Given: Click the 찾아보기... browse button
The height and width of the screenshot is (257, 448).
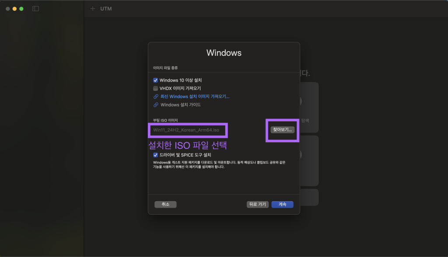Looking at the screenshot, I should [282, 130].
